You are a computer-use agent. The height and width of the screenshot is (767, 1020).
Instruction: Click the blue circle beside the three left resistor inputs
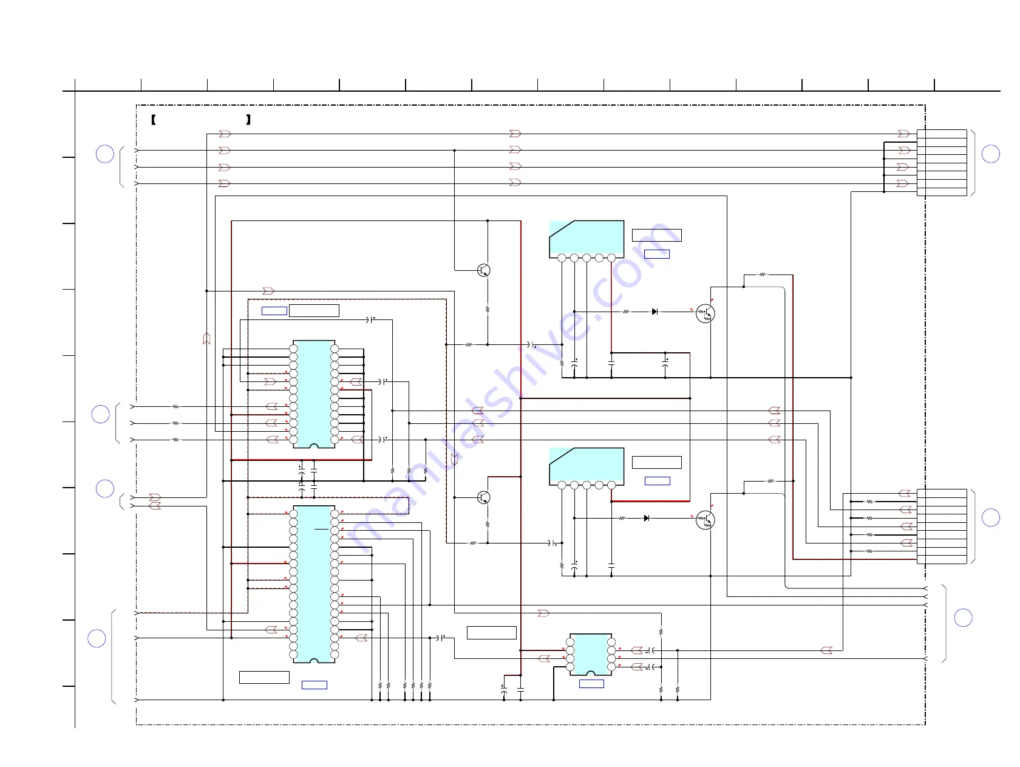click(x=101, y=414)
